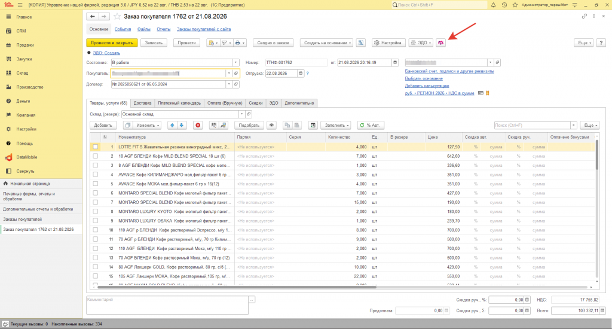Click the eye icon next to Подобрать
This screenshot has width=612, height=329.
coord(272,125)
